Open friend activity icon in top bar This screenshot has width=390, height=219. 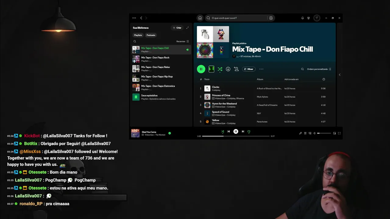click(309, 18)
